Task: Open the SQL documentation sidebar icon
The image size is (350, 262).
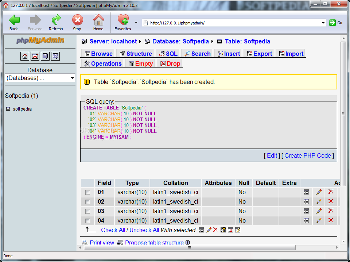Action: click(x=55, y=56)
